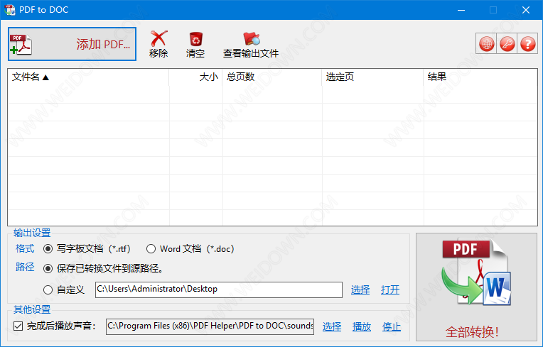
Task: Click the 选定页 column header
Action: point(372,77)
